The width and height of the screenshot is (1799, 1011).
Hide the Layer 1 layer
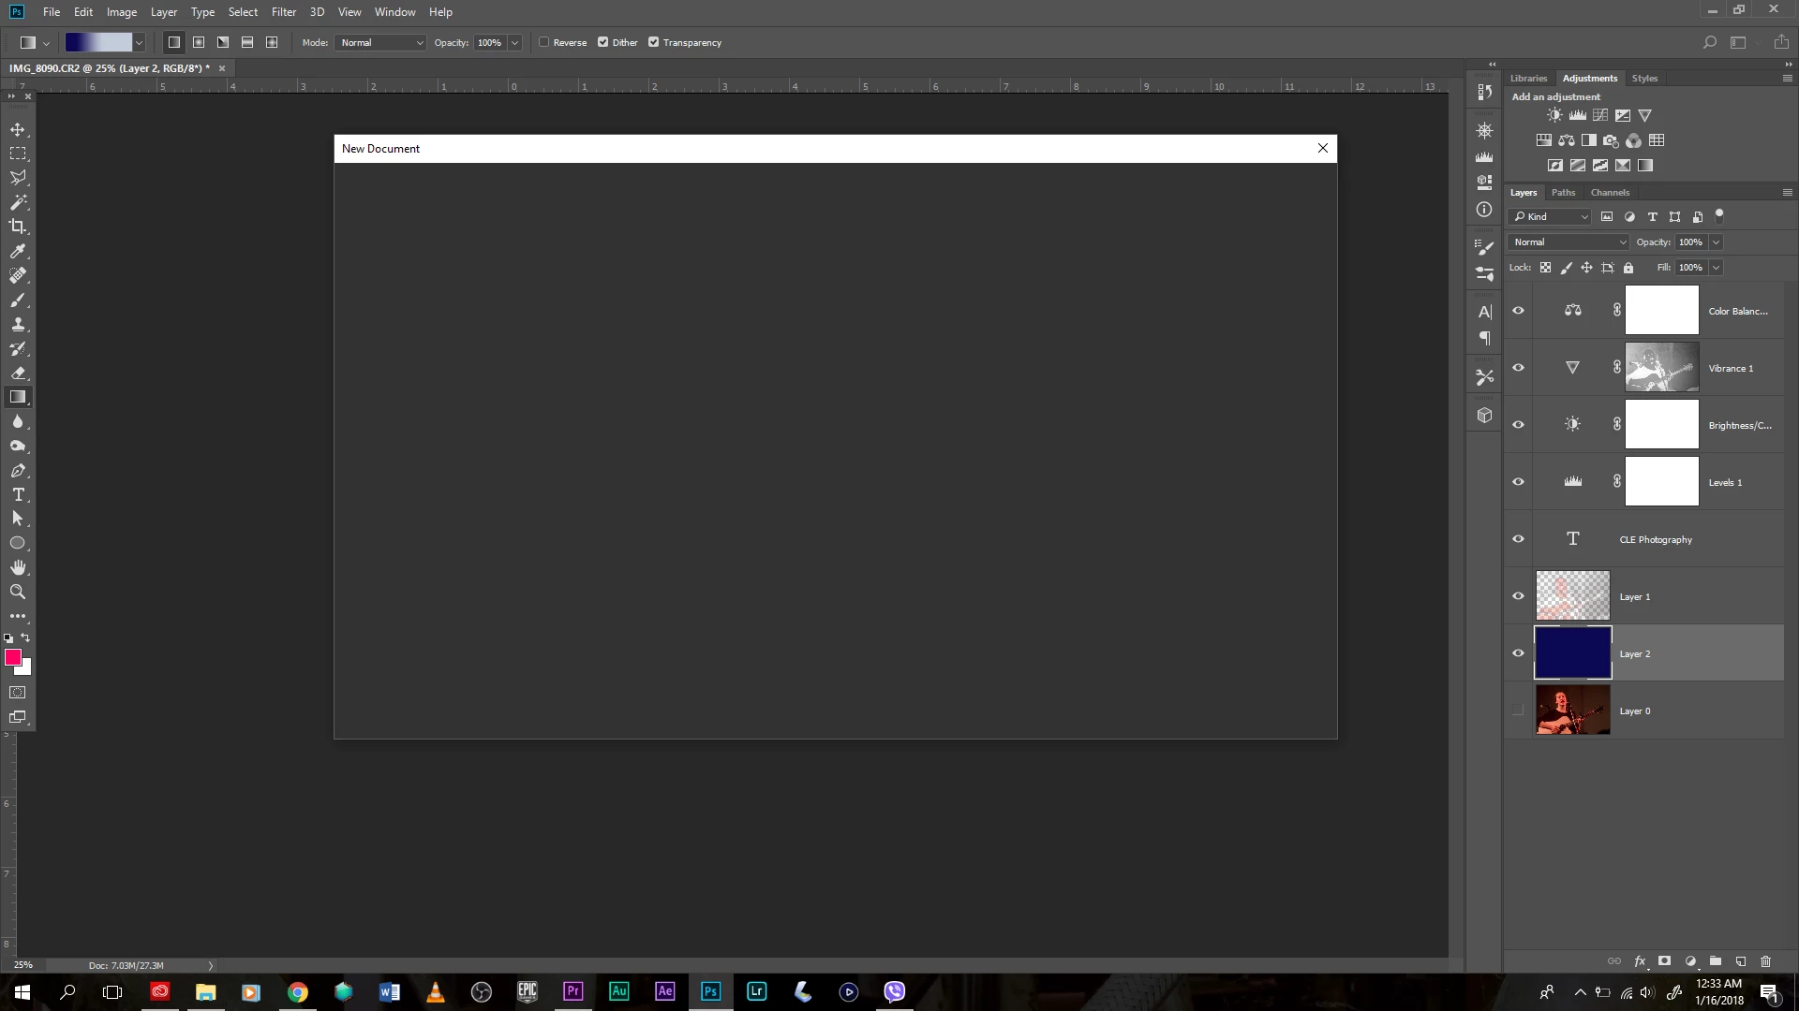click(x=1518, y=596)
